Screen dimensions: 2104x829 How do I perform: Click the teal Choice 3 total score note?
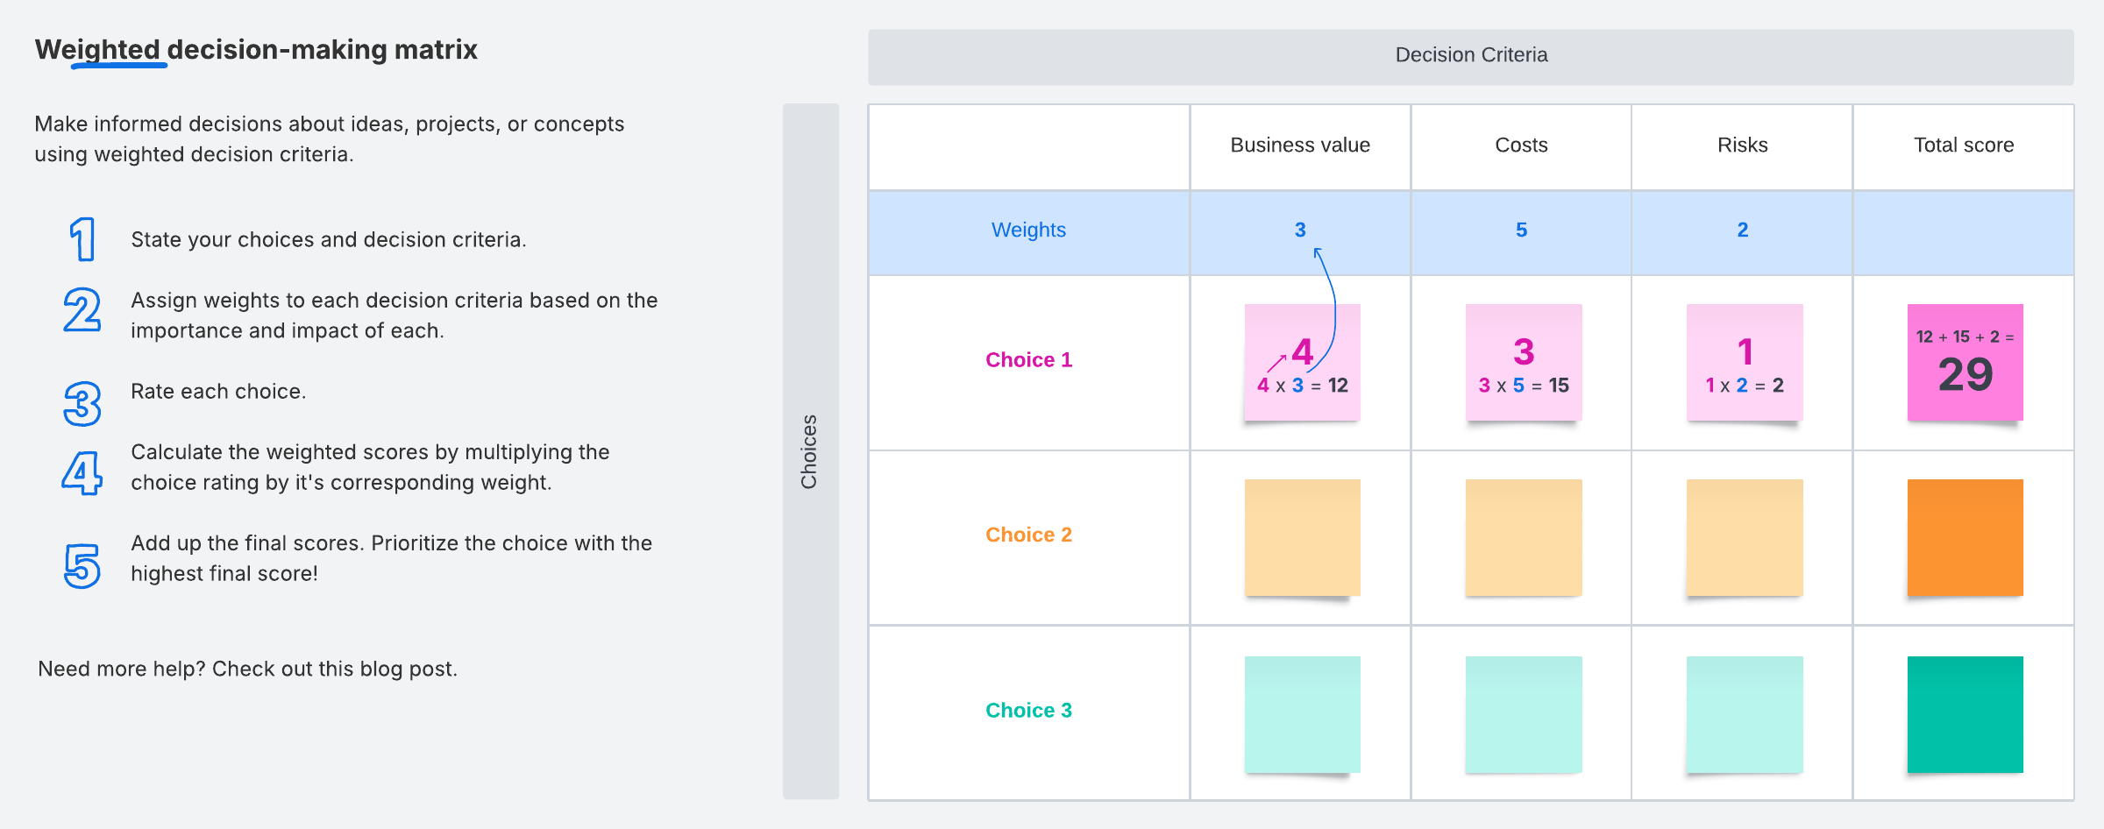tap(1965, 714)
